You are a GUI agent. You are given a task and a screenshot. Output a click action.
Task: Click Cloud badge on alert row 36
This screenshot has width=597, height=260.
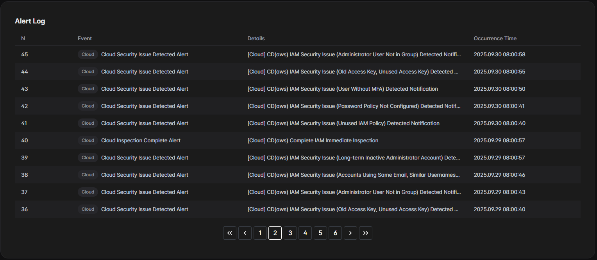(x=88, y=209)
